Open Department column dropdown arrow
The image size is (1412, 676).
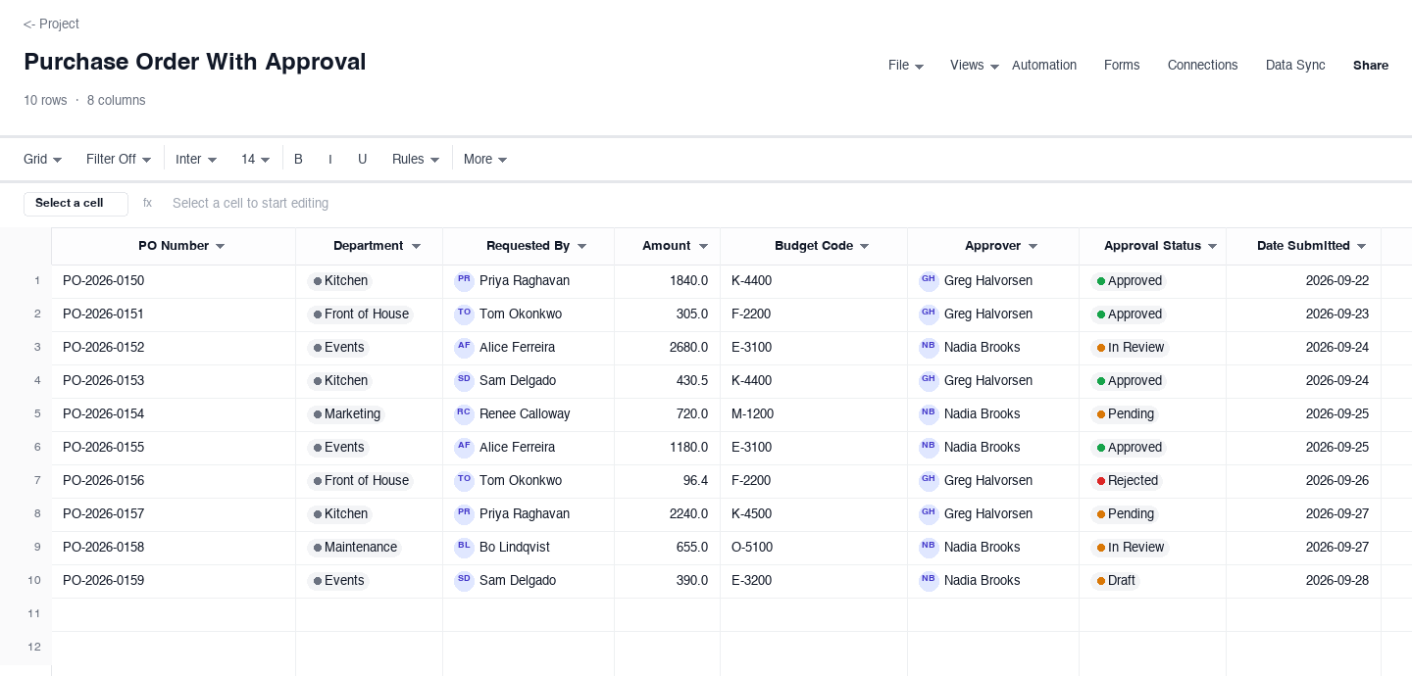(416, 247)
